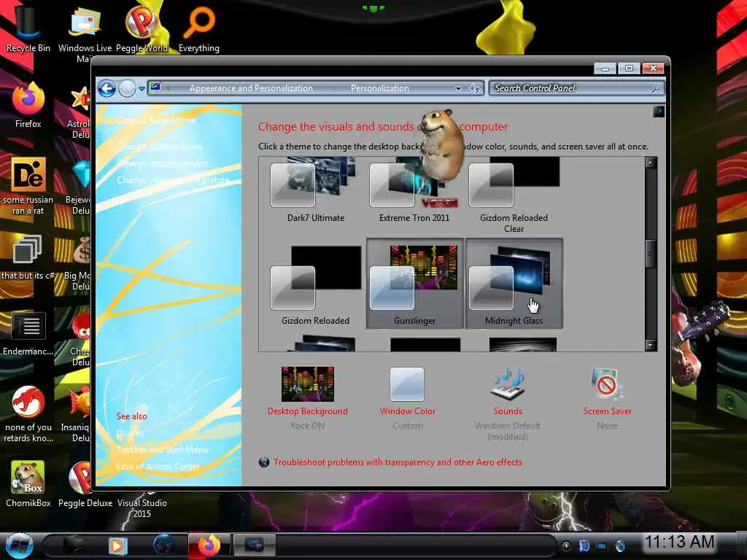Focus the Search Control Panel field
Screen dimensions: 747x560
[576, 88]
